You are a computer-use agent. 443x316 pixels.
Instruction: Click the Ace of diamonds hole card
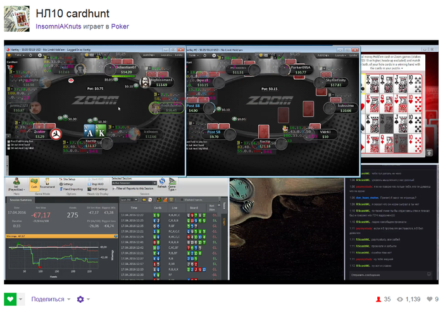90,131
